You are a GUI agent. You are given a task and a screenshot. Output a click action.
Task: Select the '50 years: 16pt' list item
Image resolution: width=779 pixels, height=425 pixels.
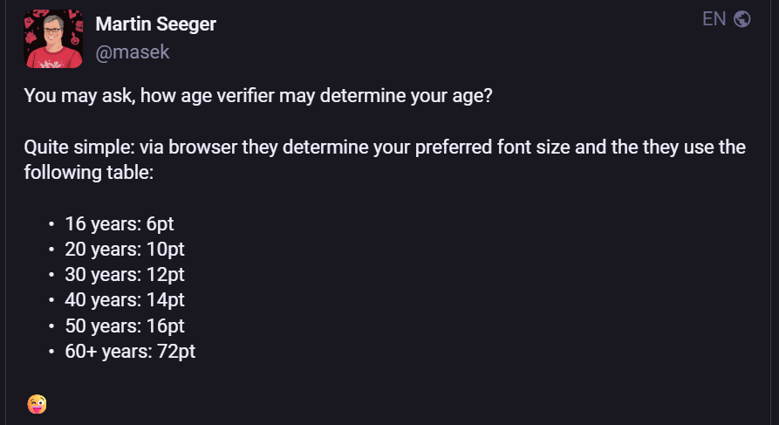coord(124,326)
